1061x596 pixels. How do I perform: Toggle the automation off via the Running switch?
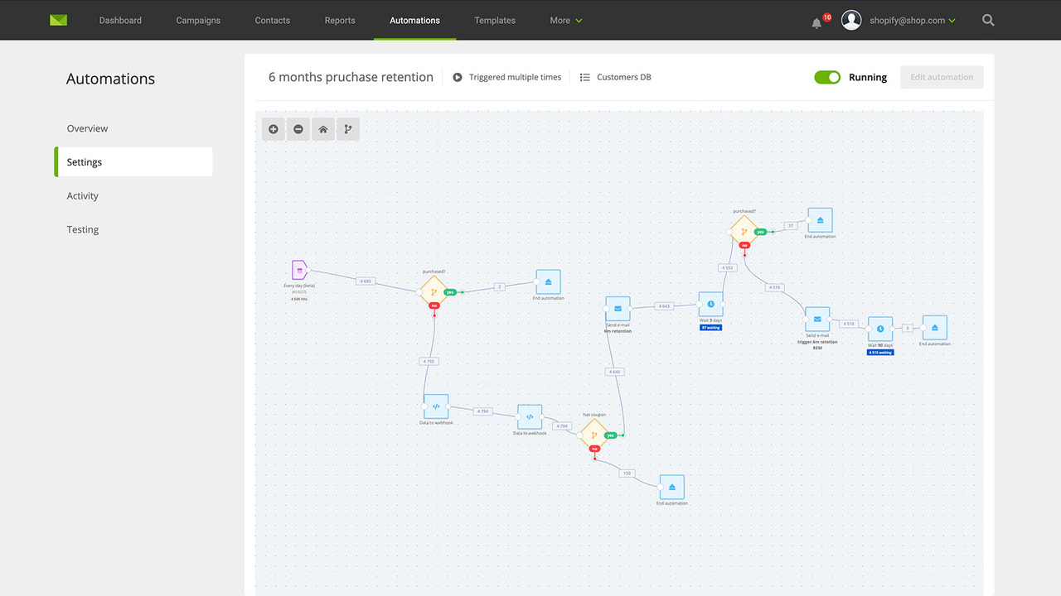click(827, 76)
